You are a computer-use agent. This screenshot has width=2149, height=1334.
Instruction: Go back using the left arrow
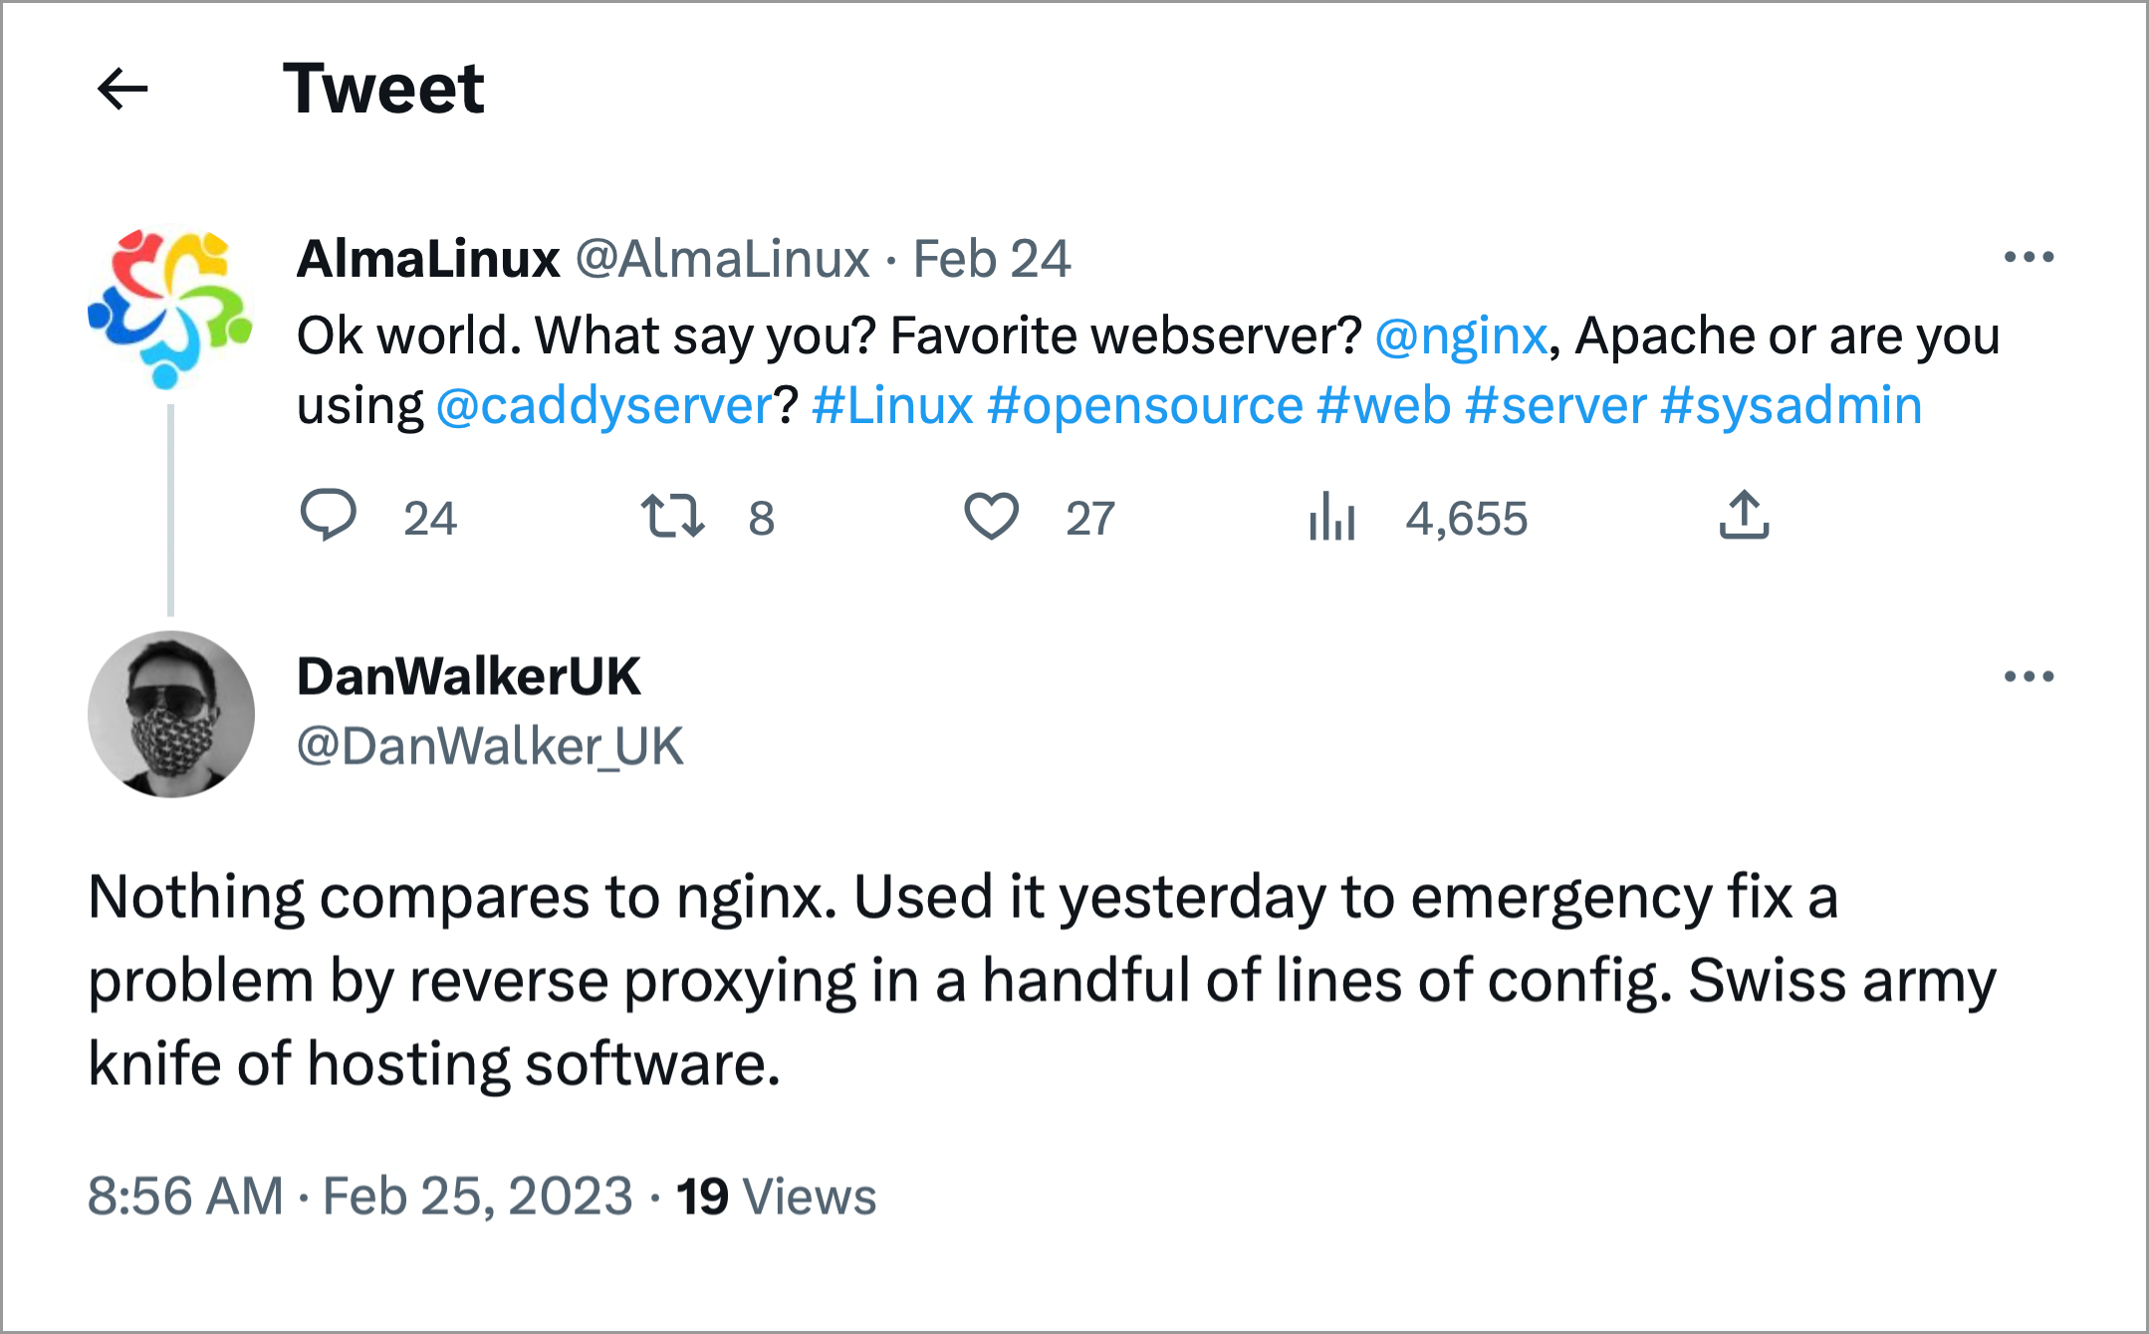coord(122,90)
